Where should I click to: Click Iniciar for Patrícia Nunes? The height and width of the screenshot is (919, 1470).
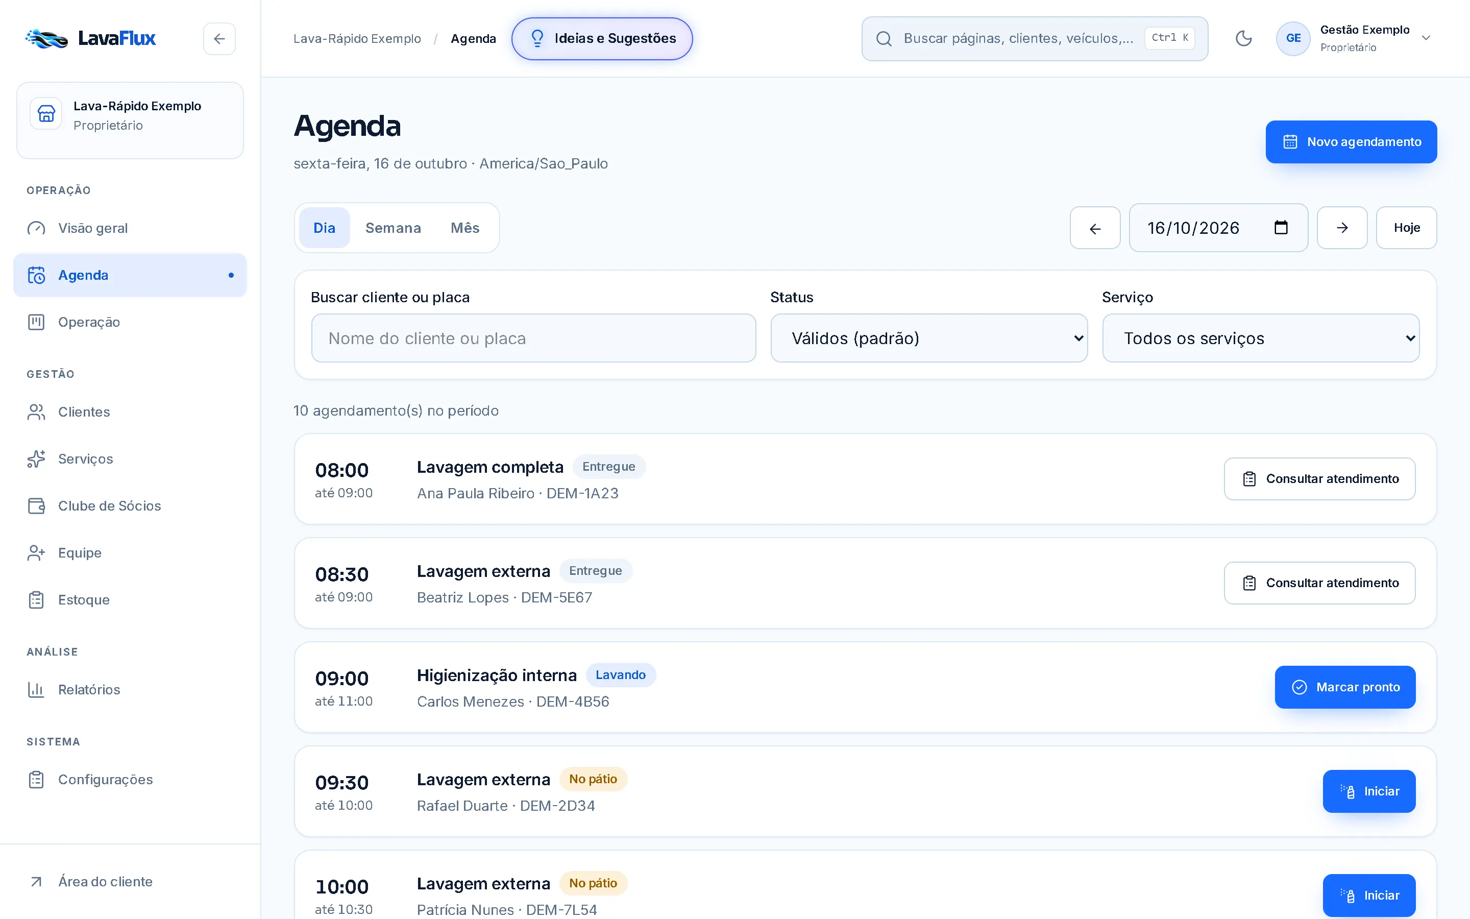(x=1369, y=896)
